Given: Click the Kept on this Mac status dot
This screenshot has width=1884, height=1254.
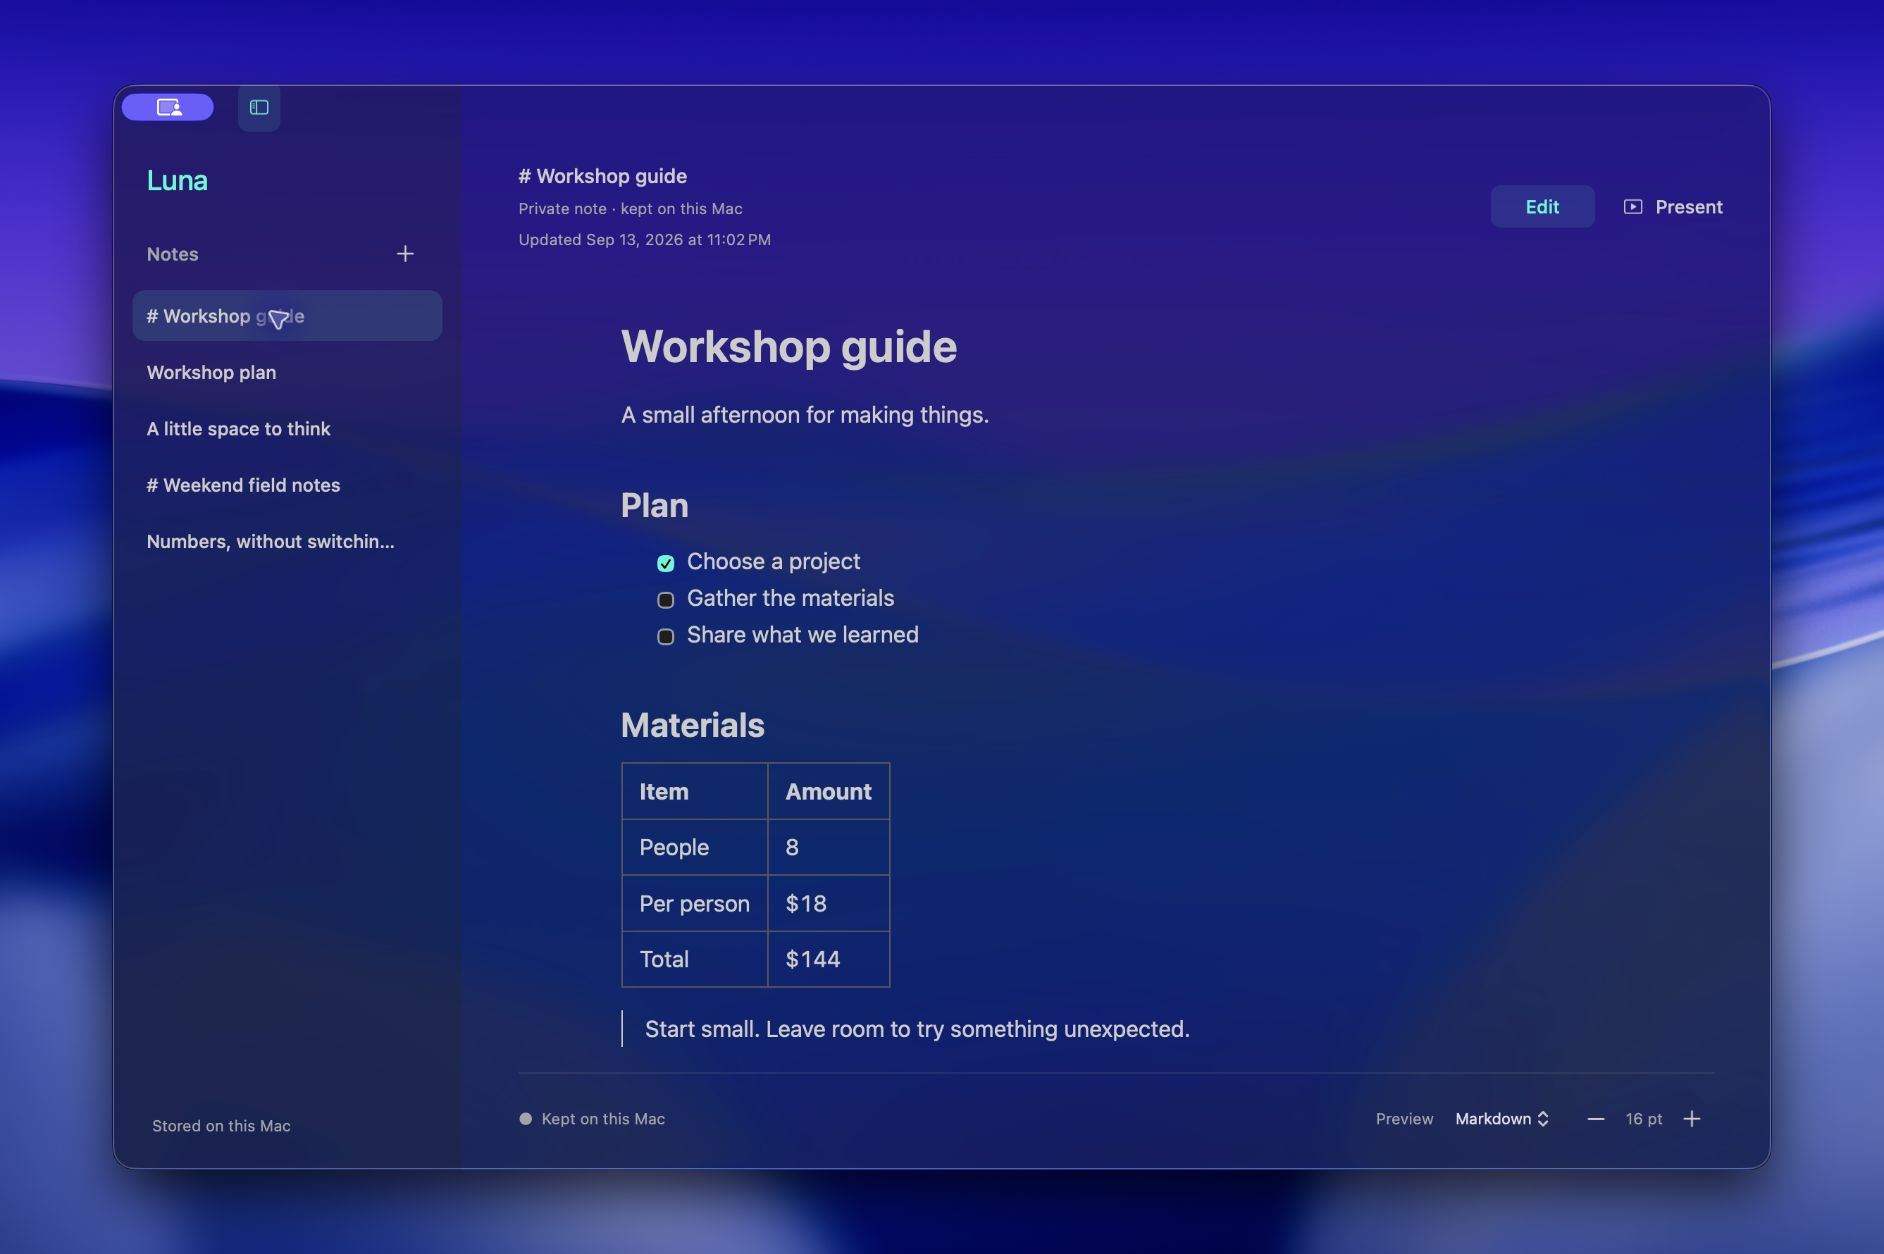Looking at the screenshot, I should [526, 1119].
